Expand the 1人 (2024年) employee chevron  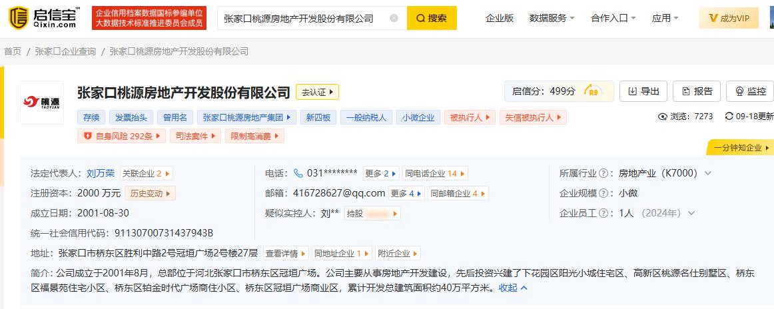(x=691, y=213)
